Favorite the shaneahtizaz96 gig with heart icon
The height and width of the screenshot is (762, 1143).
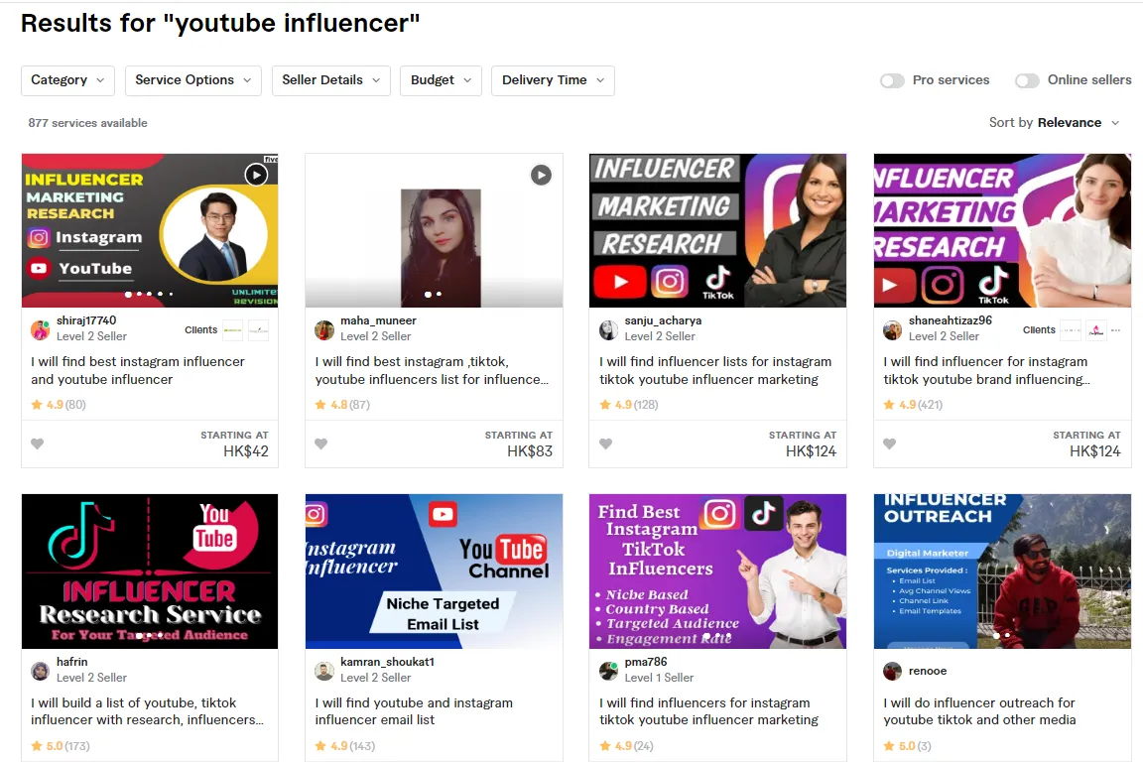889,444
